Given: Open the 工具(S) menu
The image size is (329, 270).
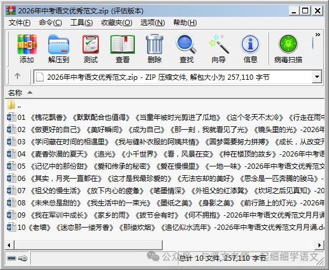Looking at the screenshot, I should pyautogui.click(x=81, y=23).
